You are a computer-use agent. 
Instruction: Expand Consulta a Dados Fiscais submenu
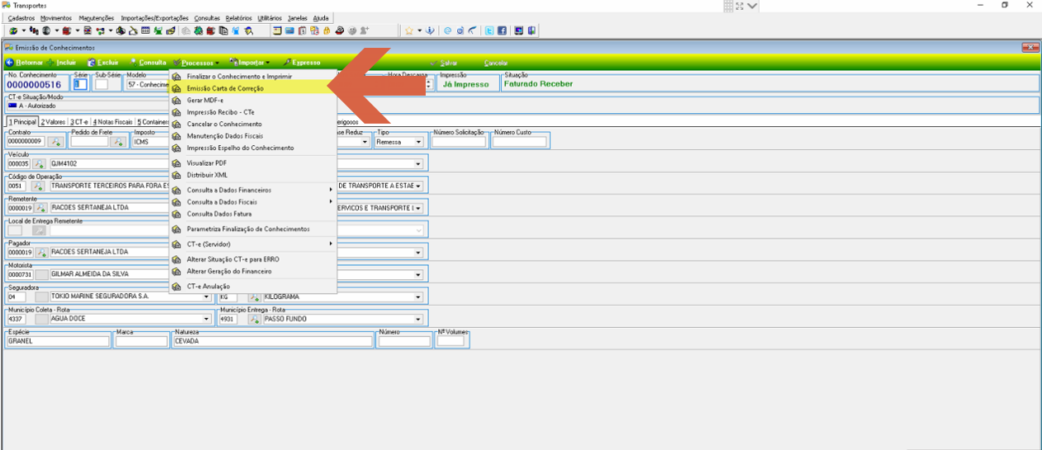pos(252,202)
